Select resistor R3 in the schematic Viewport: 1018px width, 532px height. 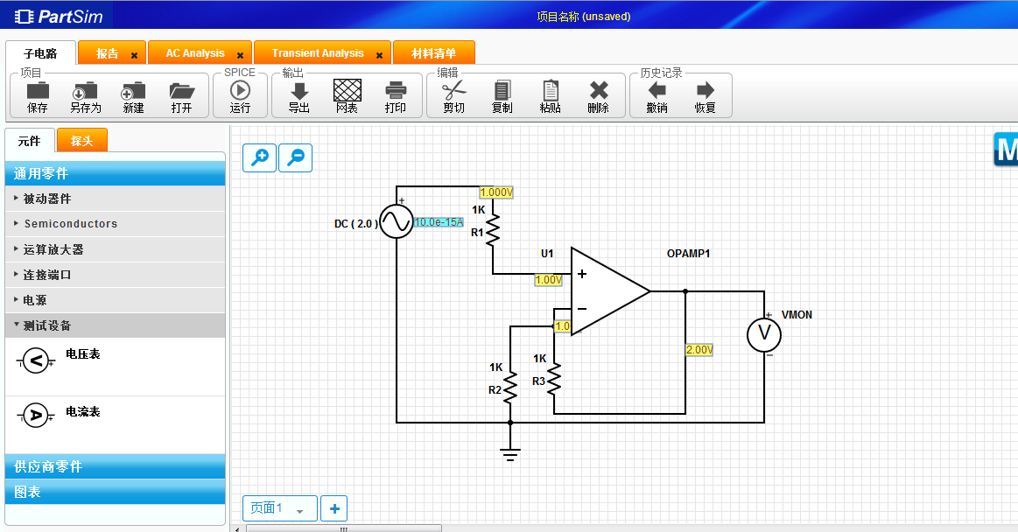(554, 380)
